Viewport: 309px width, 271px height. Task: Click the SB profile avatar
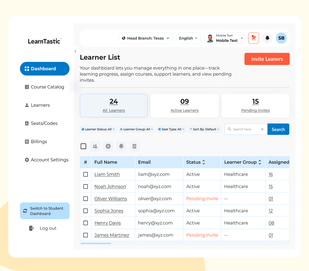[x=281, y=38]
